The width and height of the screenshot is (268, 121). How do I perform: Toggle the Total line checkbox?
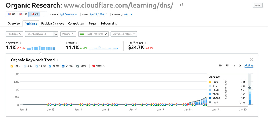point(78,66)
